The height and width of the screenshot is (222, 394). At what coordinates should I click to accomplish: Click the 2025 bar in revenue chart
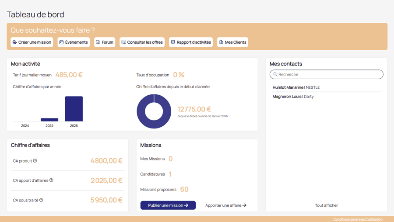[49, 120]
